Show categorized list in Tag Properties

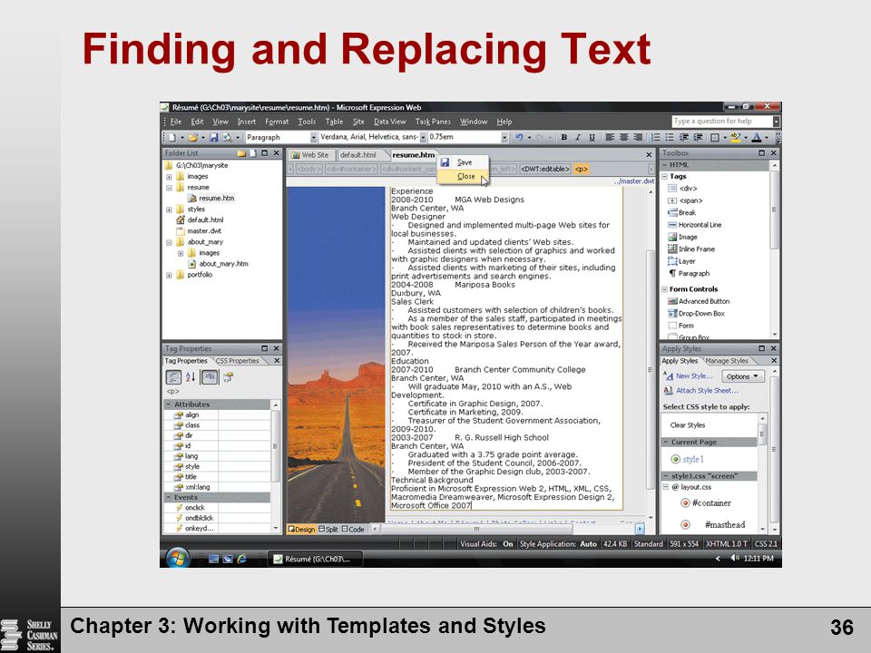point(173,377)
